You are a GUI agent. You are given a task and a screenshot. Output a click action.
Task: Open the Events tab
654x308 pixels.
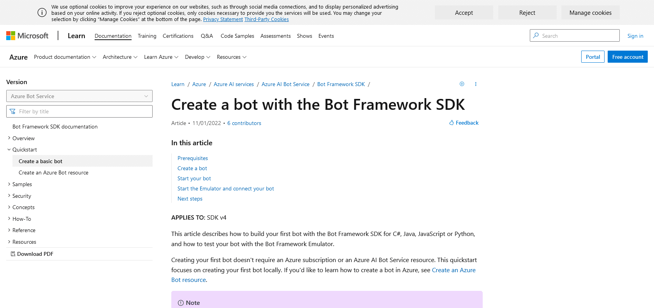pyautogui.click(x=326, y=36)
